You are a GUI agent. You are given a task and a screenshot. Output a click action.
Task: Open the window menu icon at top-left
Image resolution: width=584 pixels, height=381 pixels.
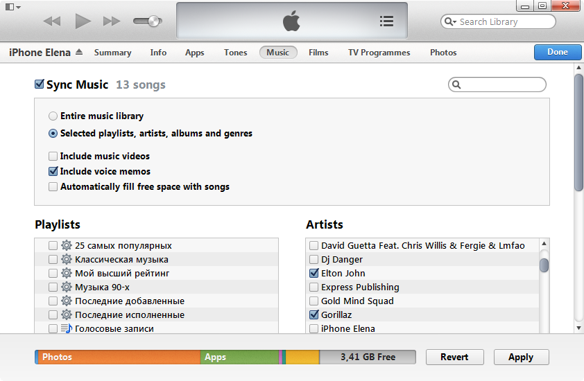pyautogui.click(x=12, y=7)
